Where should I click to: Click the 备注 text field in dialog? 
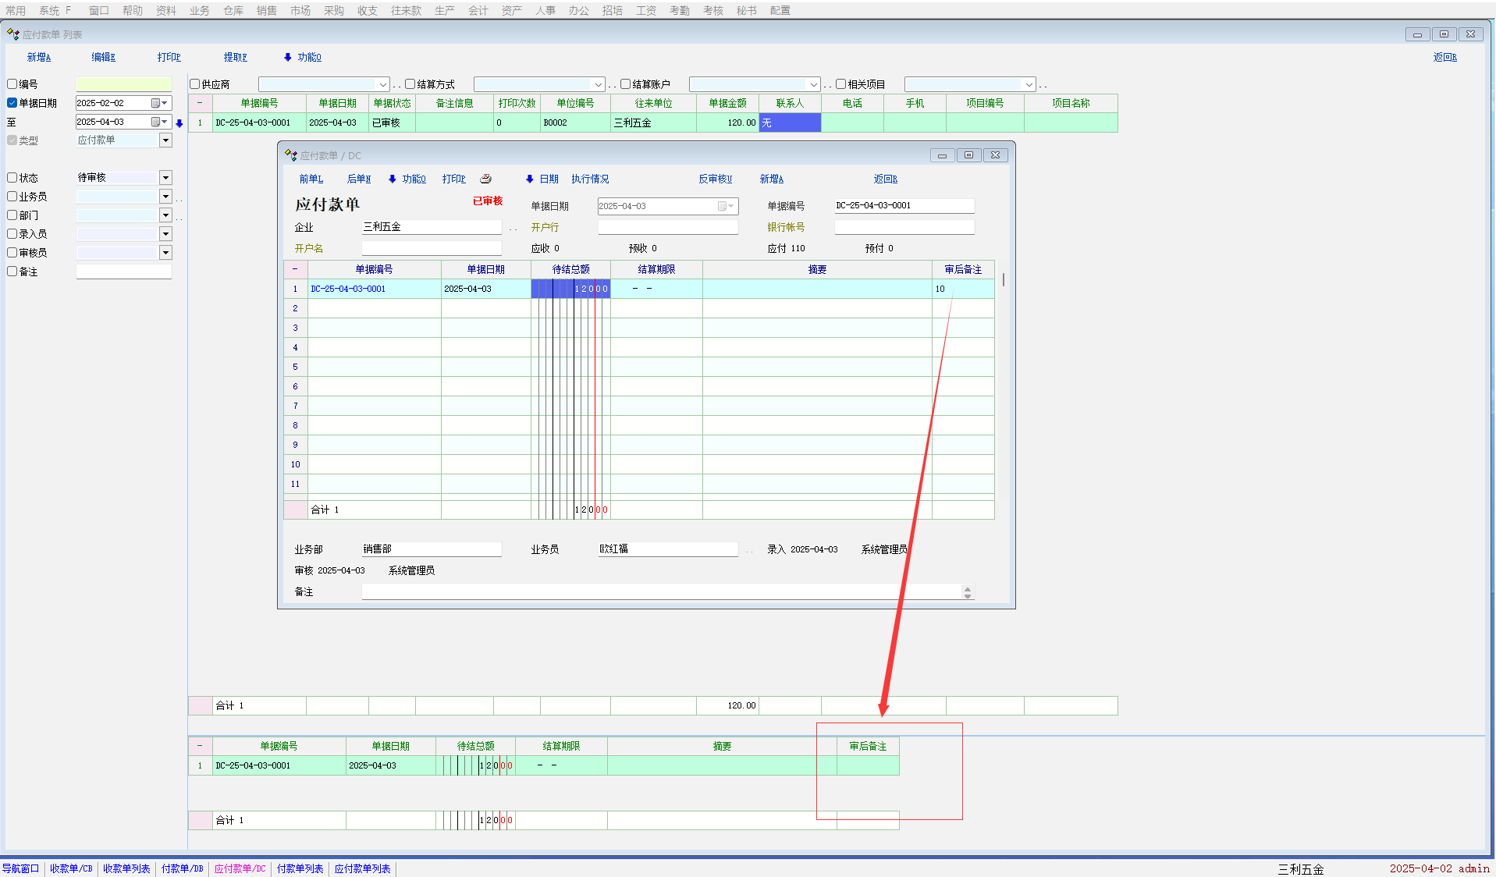662,592
